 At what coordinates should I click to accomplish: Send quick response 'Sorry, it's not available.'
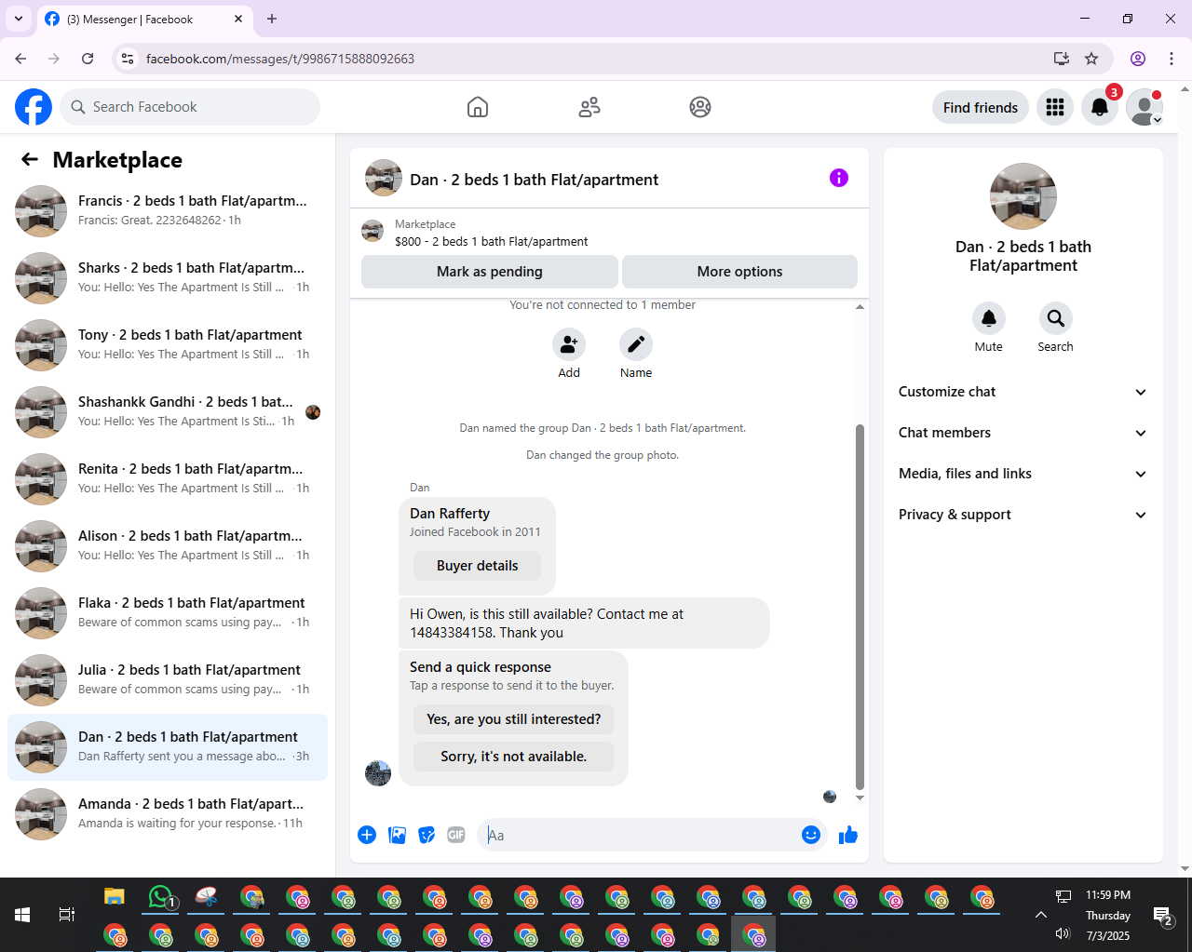(513, 757)
